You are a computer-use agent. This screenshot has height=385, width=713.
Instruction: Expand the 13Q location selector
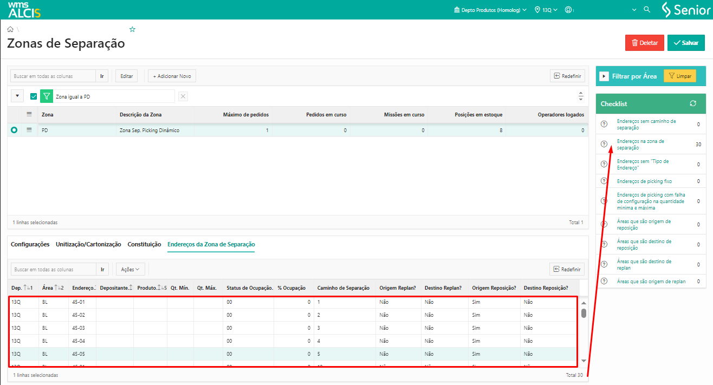click(x=546, y=10)
